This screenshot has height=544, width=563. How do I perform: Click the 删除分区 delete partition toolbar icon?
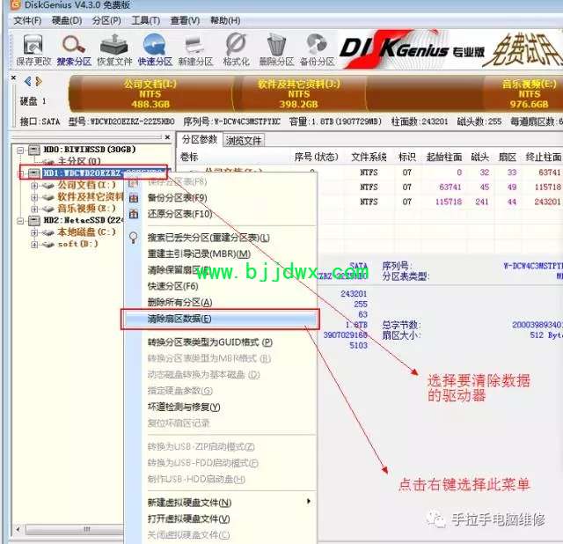pyautogui.click(x=276, y=49)
